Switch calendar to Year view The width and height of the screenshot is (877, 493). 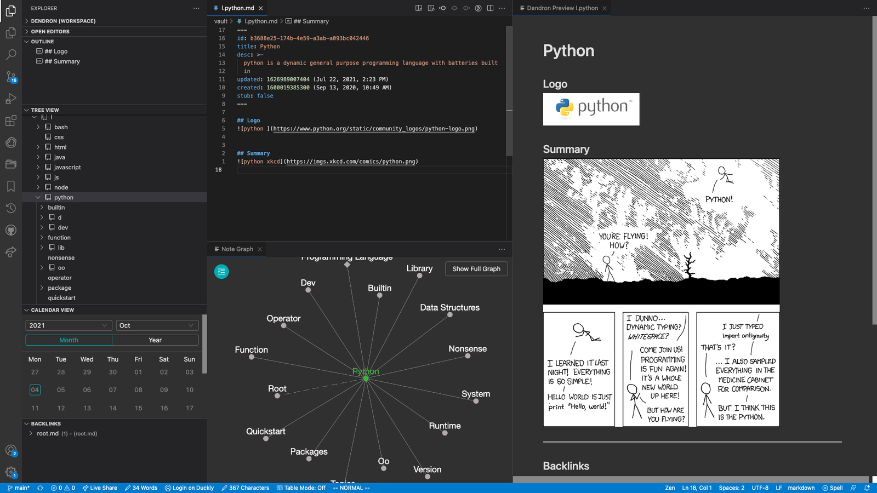(x=155, y=340)
